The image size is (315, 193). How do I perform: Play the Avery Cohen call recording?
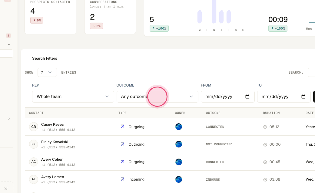click(265, 162)
